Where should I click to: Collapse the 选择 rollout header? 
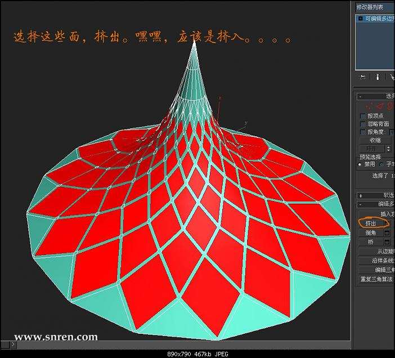375,96
